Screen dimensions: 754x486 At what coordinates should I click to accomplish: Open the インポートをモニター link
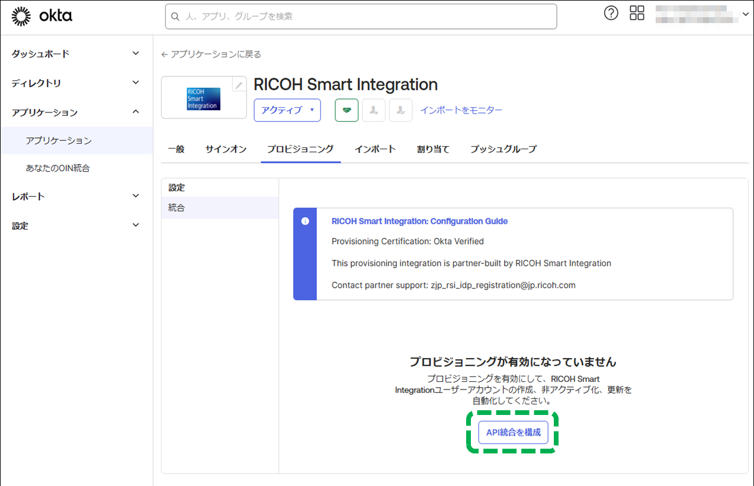tap(461, 110)
